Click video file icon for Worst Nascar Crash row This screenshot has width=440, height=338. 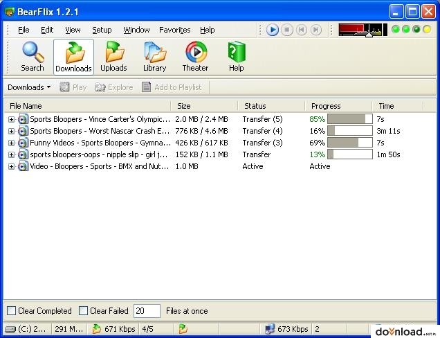pyautogui.click(x=23, y=131)
